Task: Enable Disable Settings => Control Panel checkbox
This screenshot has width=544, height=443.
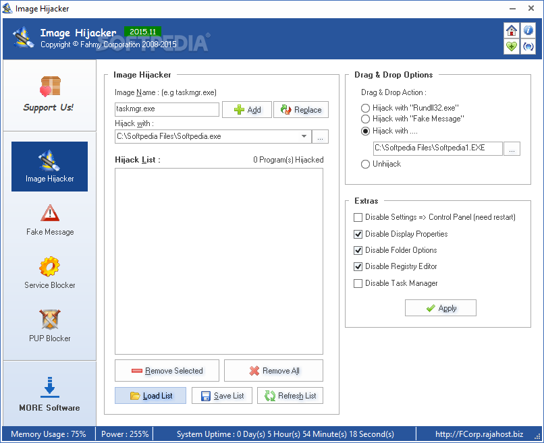Action: [358, 217]
